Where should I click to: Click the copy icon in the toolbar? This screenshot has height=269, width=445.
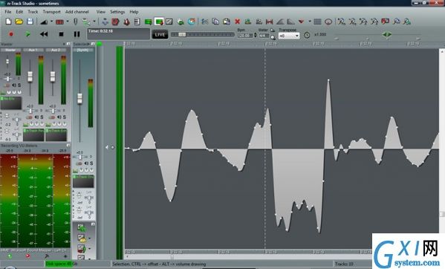click(215, 22)
